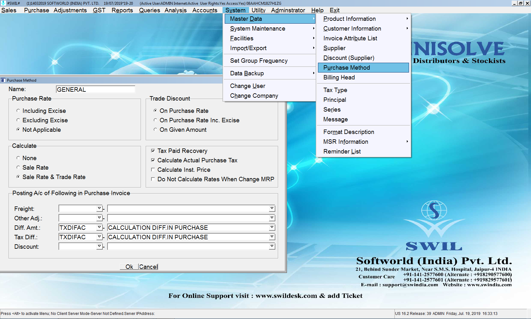
Task: Open Freight account code dropdown
Action: pyautogui.click(x=99, y=208)
